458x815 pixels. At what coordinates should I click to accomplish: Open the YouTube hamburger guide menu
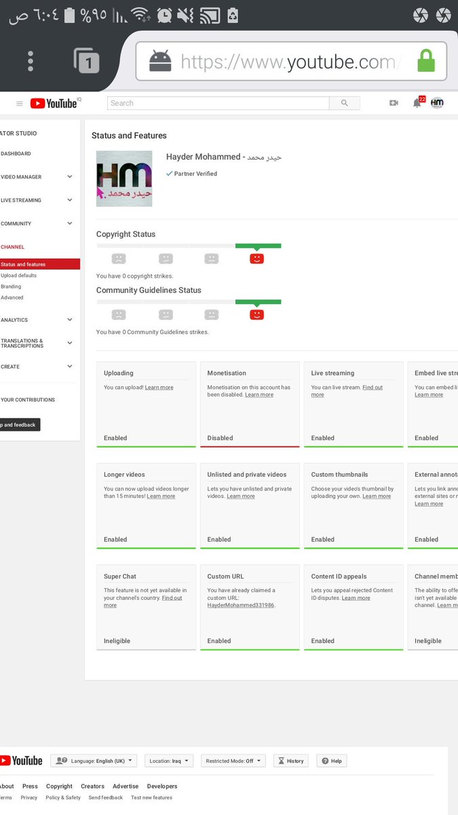tap(20, 103)
